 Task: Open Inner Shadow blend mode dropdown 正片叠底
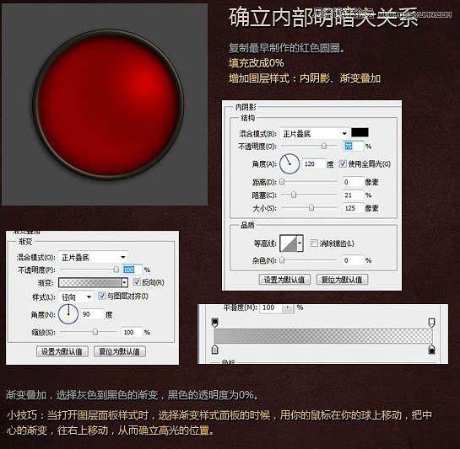[x=314, y=134]
